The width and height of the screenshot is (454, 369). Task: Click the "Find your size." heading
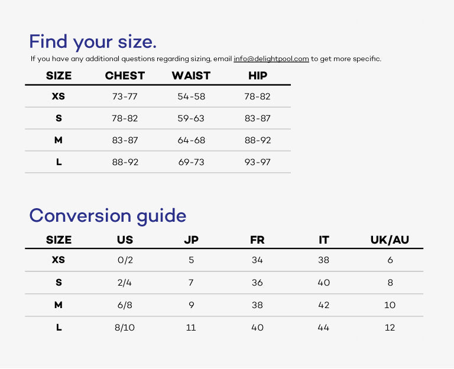pyautogui.click(x=93, y=42)
